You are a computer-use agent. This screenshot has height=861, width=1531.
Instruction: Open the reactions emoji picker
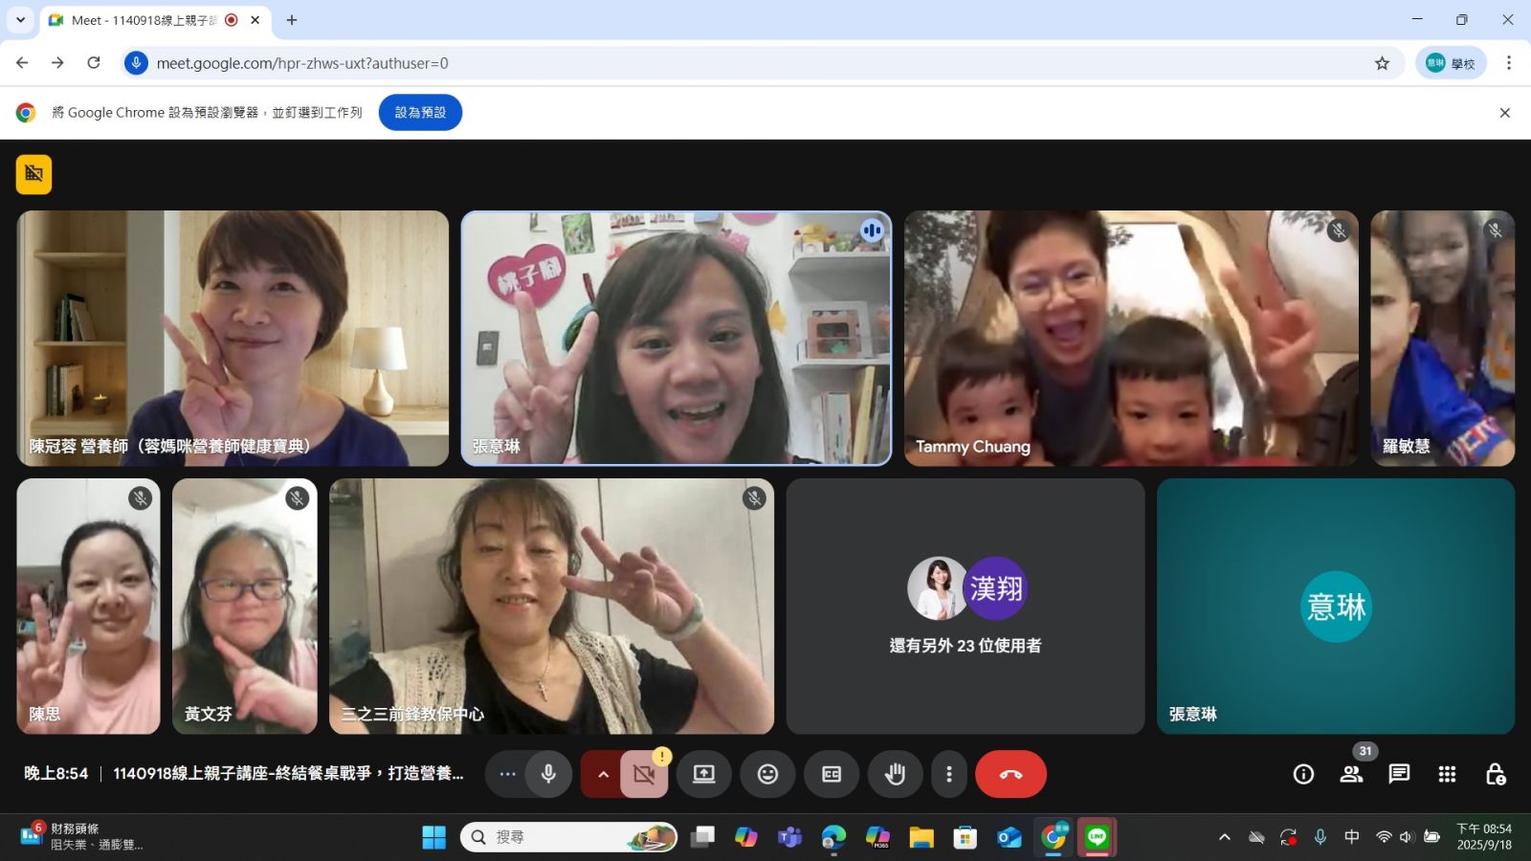pos(767,774)
